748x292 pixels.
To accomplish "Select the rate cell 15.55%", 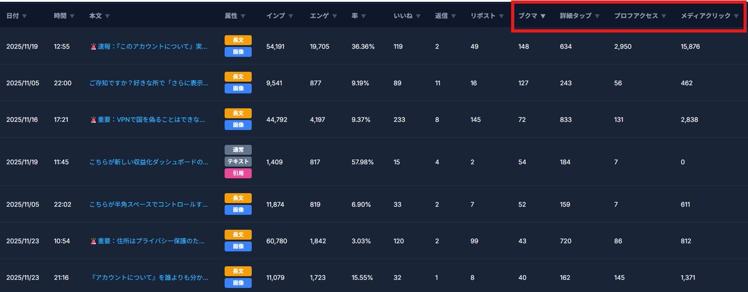I will (x=363, y=277).
